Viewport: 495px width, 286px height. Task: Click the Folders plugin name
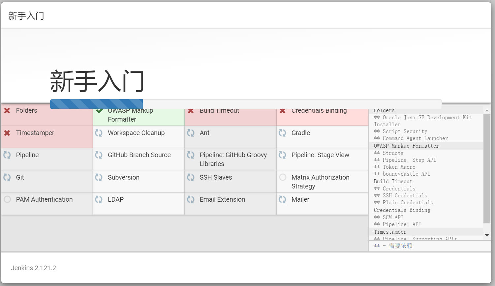coord(26,111)
